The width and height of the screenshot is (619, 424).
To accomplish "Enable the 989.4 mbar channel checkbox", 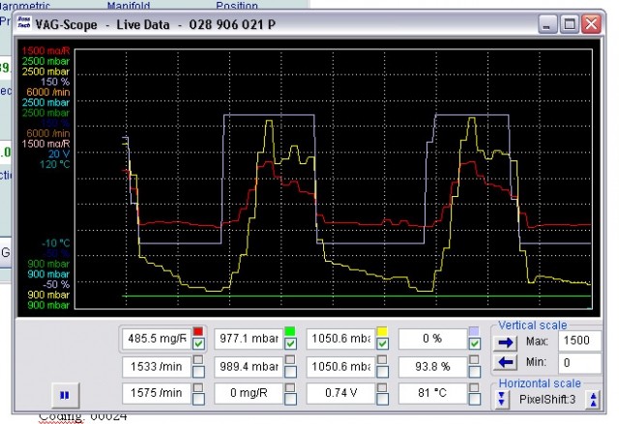I will pyautogui.click(x=290, y=372).
